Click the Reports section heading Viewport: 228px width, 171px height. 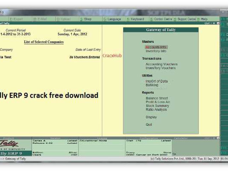point(148,92)
